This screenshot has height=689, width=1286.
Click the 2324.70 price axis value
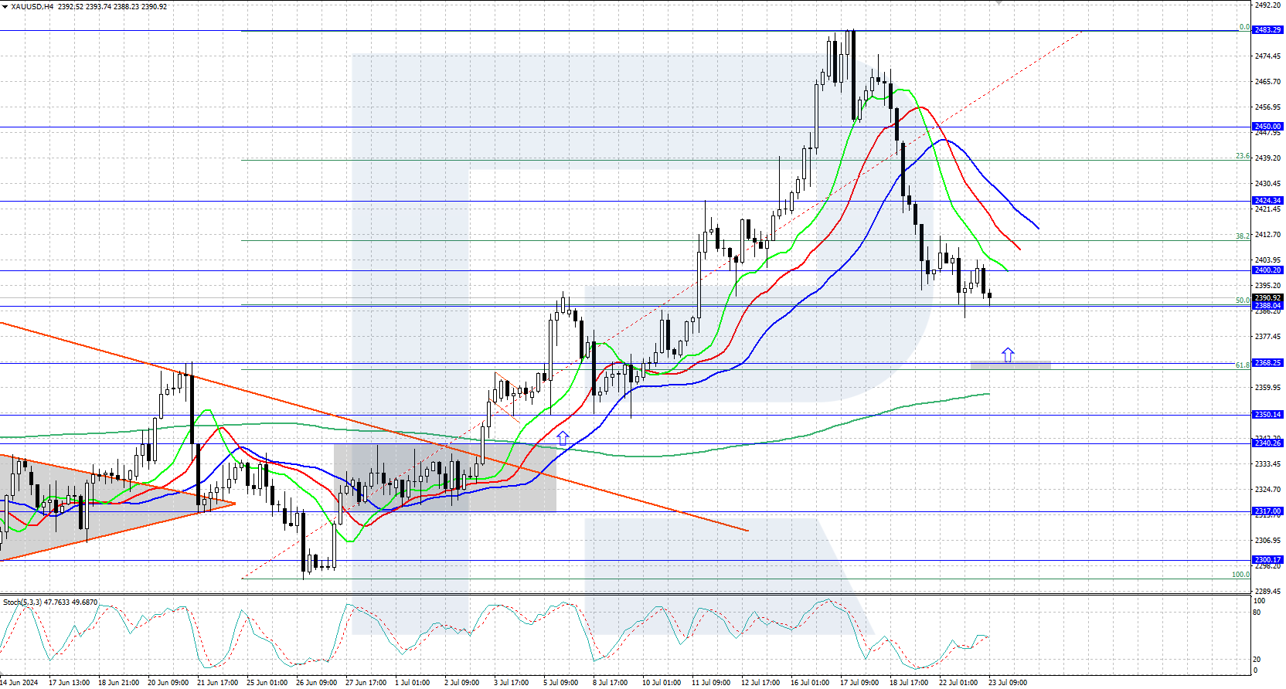[x=1267, y=490]
